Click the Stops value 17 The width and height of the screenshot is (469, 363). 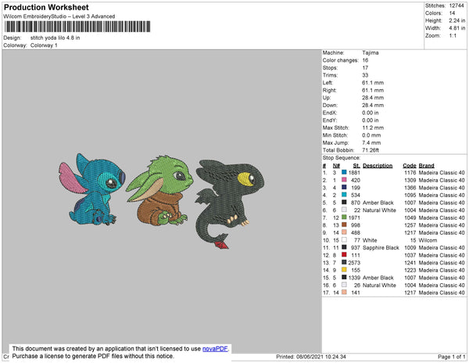click(365, 67)
